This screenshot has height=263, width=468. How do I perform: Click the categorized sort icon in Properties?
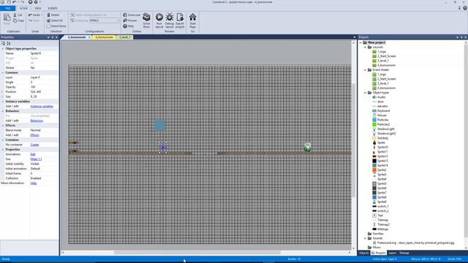click(3, 43)
